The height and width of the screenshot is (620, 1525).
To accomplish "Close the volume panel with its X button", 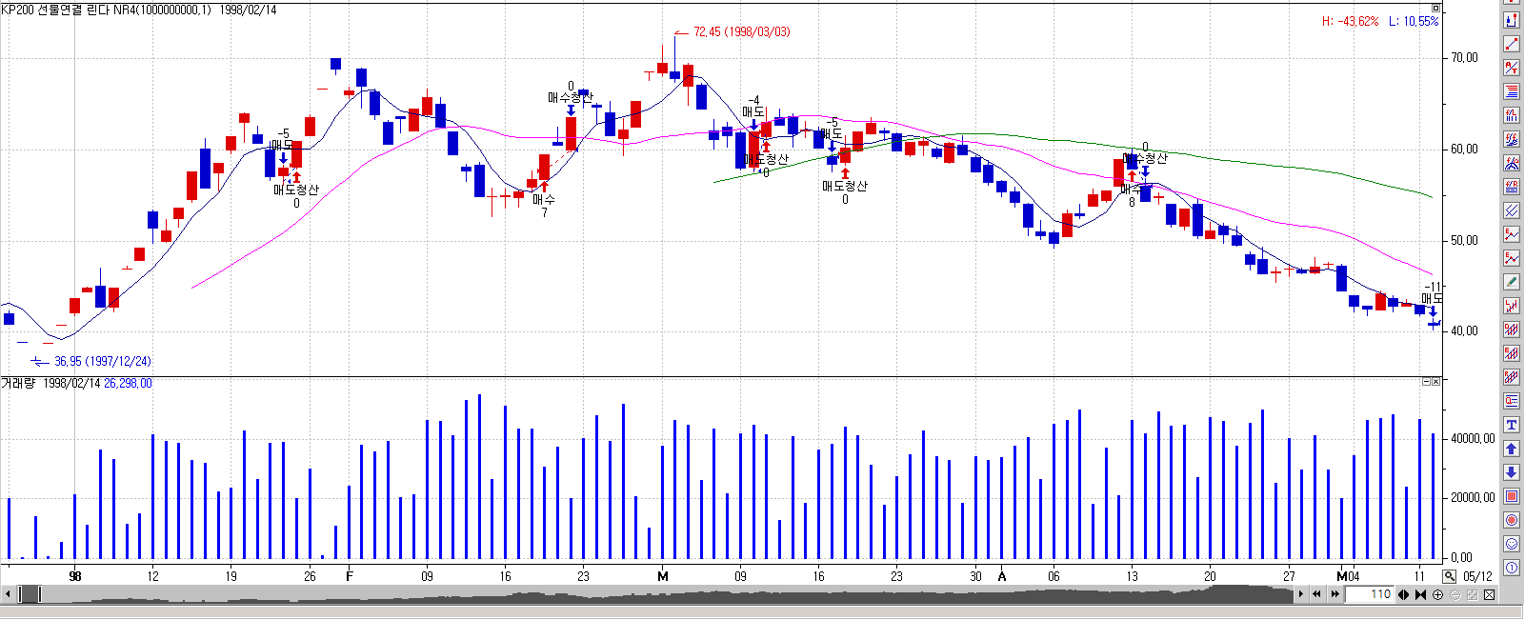I will click(1437, 382).
